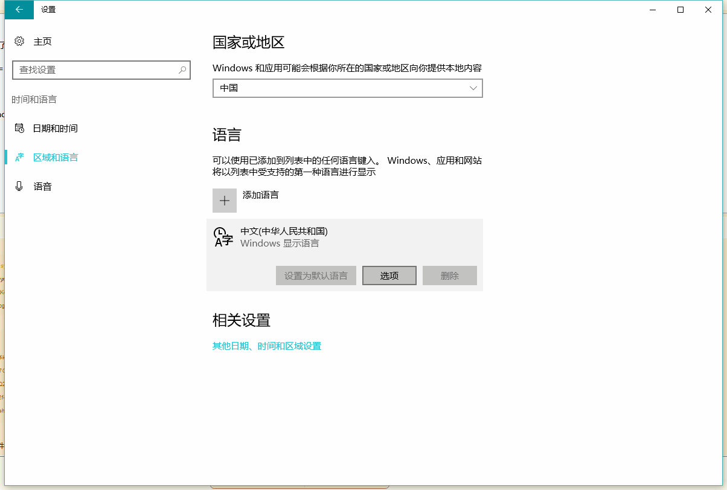Click the plus icon to add language

[225, 201]
